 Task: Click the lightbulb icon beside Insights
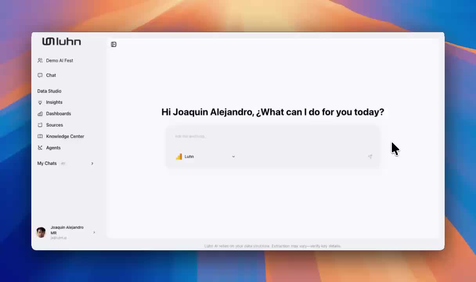point(40,102)
